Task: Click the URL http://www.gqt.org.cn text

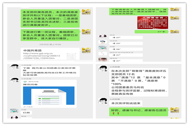Action: click(x=38, y=53)
